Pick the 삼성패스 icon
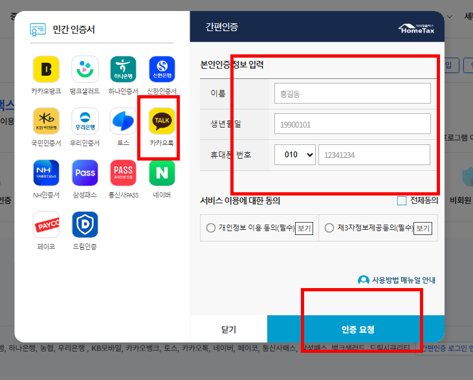The image size is (473, 380). click(x=85, y=173)
